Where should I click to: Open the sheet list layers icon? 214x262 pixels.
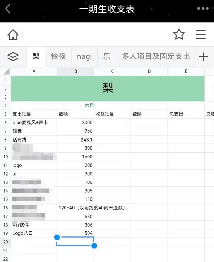13,57
